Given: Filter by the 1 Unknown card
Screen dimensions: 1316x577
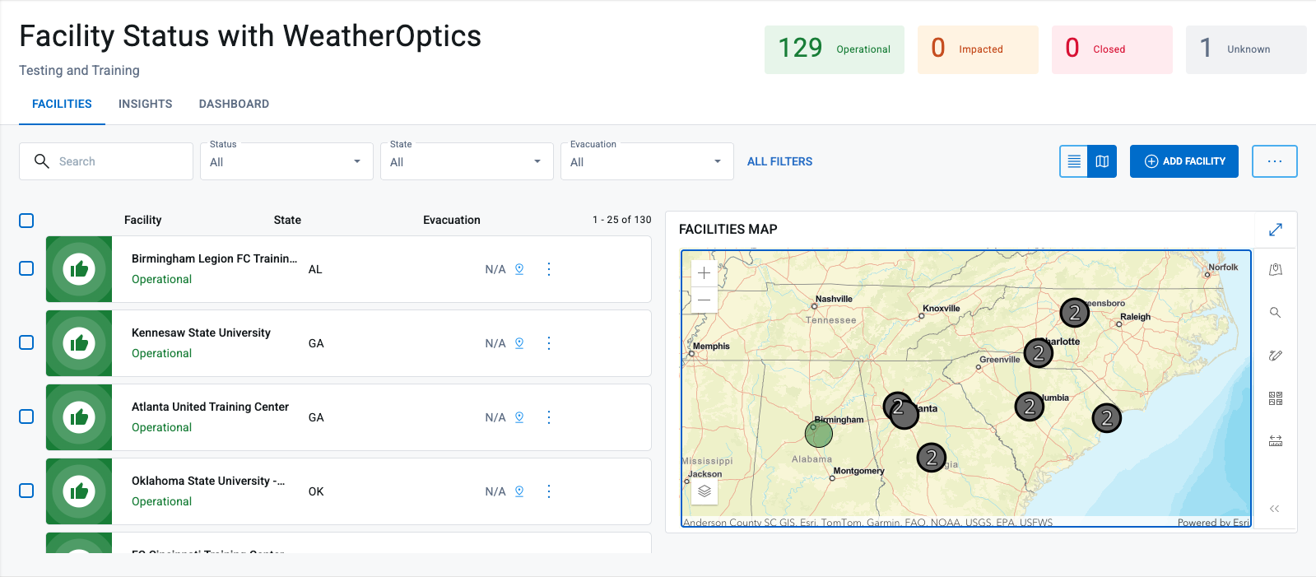Looking at the screenshot, I should (x=1246, y=49).
